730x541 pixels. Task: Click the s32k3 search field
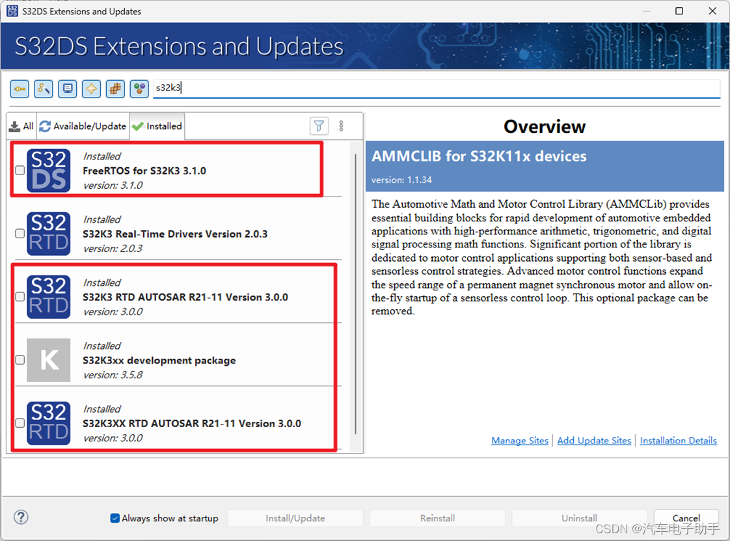click(x=437, y=88)
